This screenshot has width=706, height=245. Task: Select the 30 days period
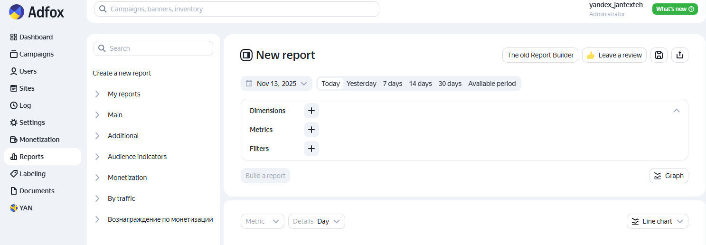(x=450, y=84)
